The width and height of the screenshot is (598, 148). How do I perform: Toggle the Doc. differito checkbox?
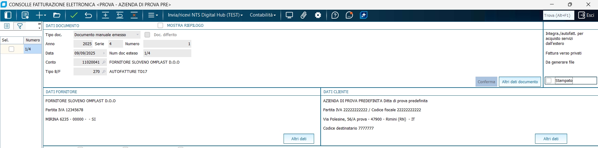click(147, 35)
